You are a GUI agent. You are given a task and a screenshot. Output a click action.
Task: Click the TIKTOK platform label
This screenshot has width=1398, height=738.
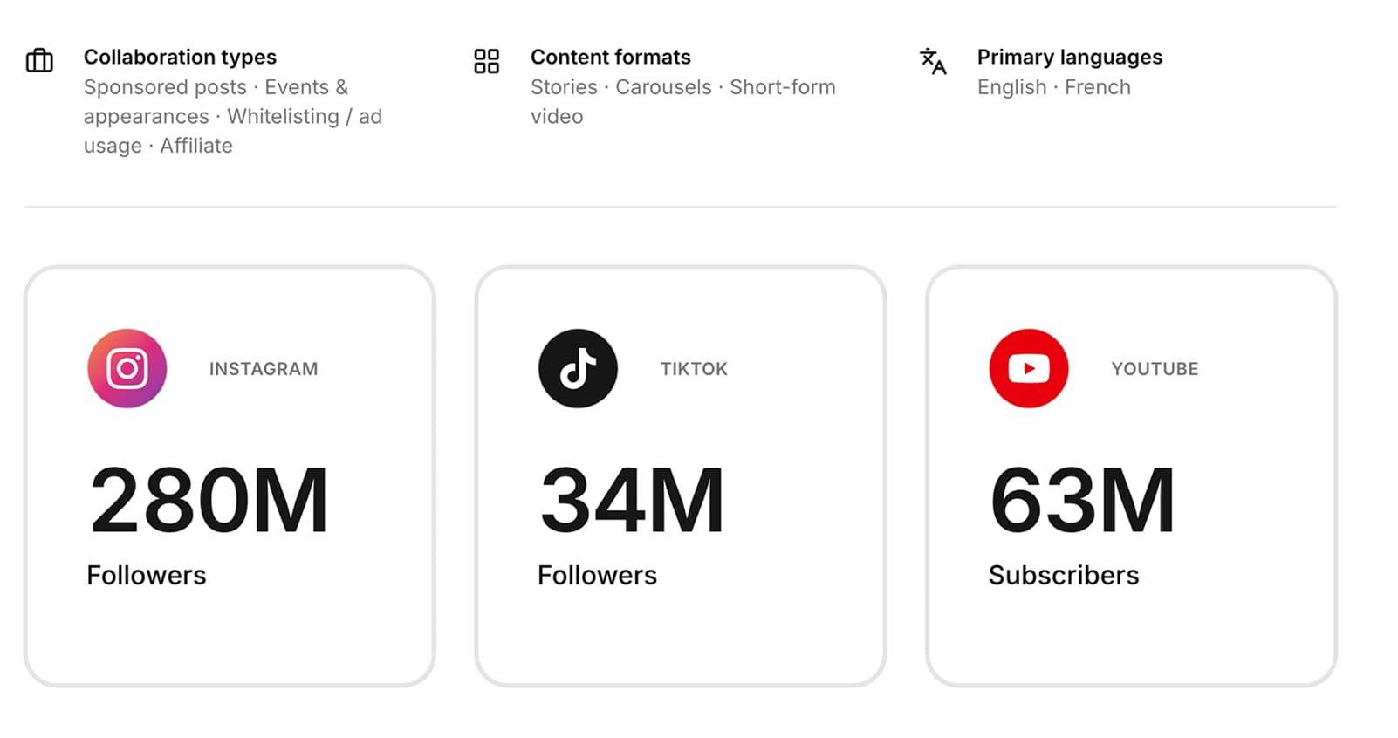click(x=694, y=369)
